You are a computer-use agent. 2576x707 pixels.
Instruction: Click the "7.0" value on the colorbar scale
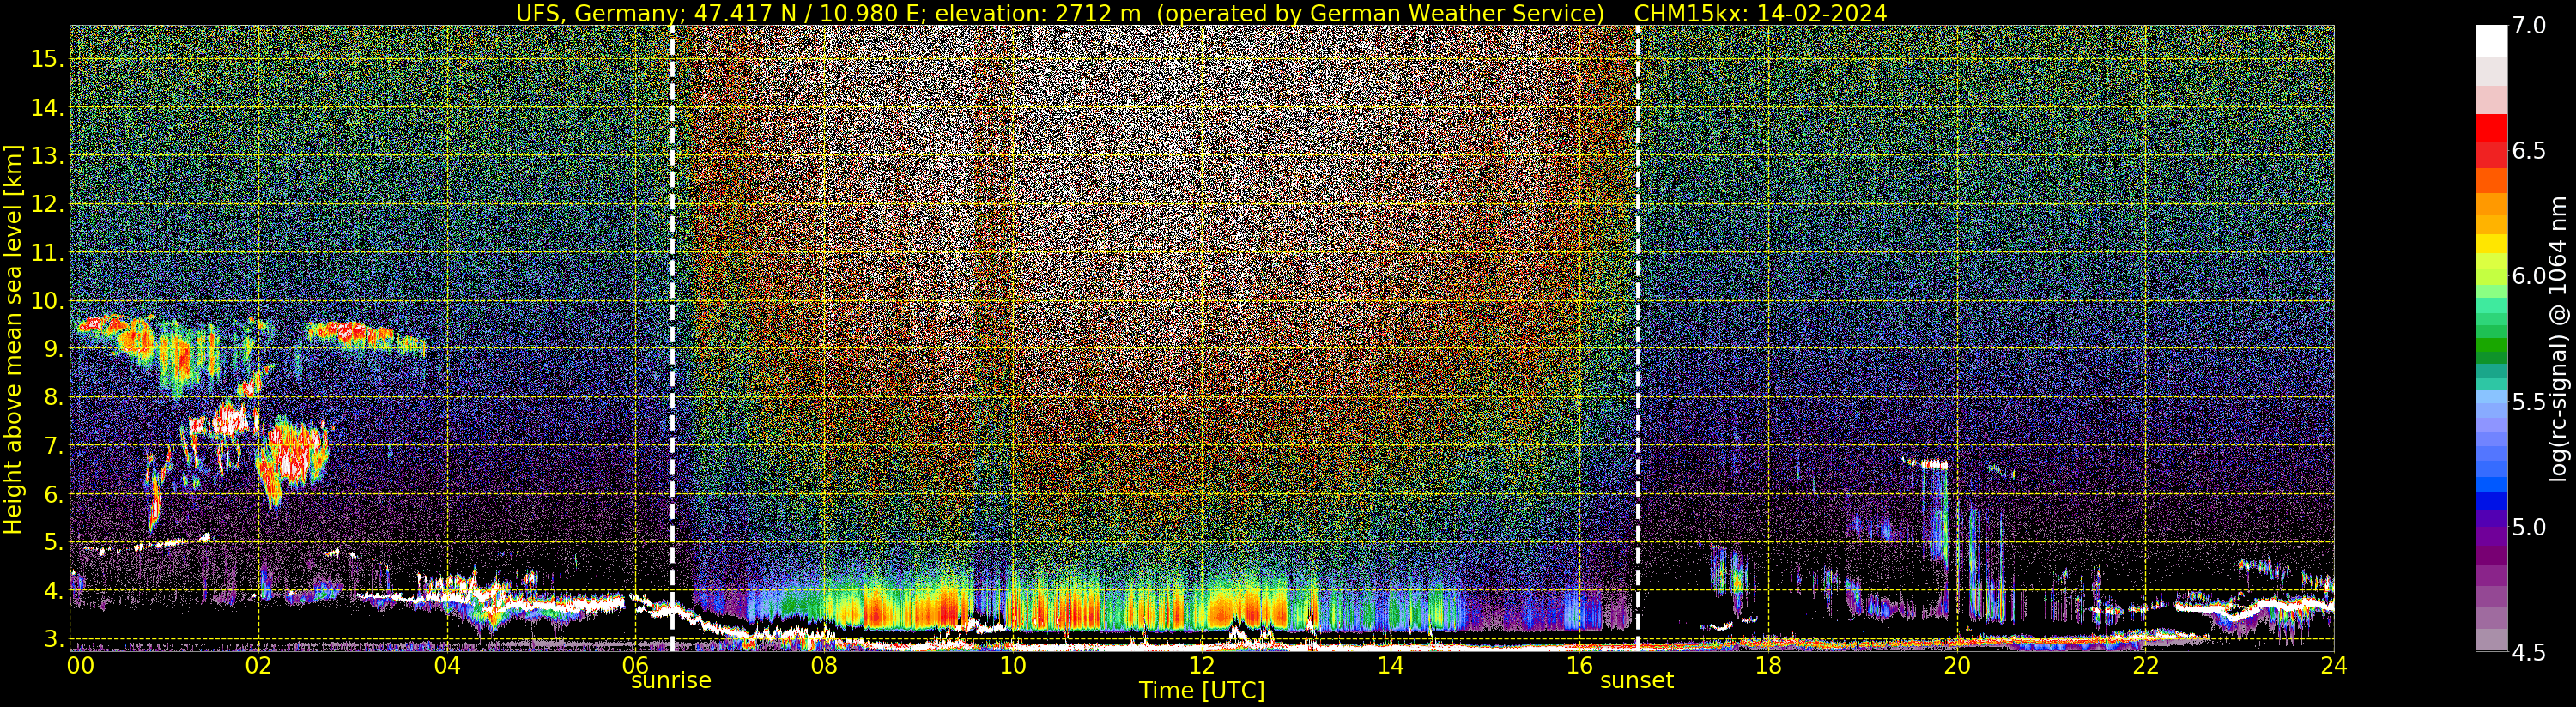coord(2529,26)
